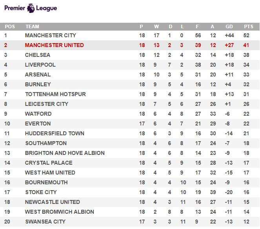Click the Arsenal team entry
Screen dimensions: 260x229
click(38, 75)
